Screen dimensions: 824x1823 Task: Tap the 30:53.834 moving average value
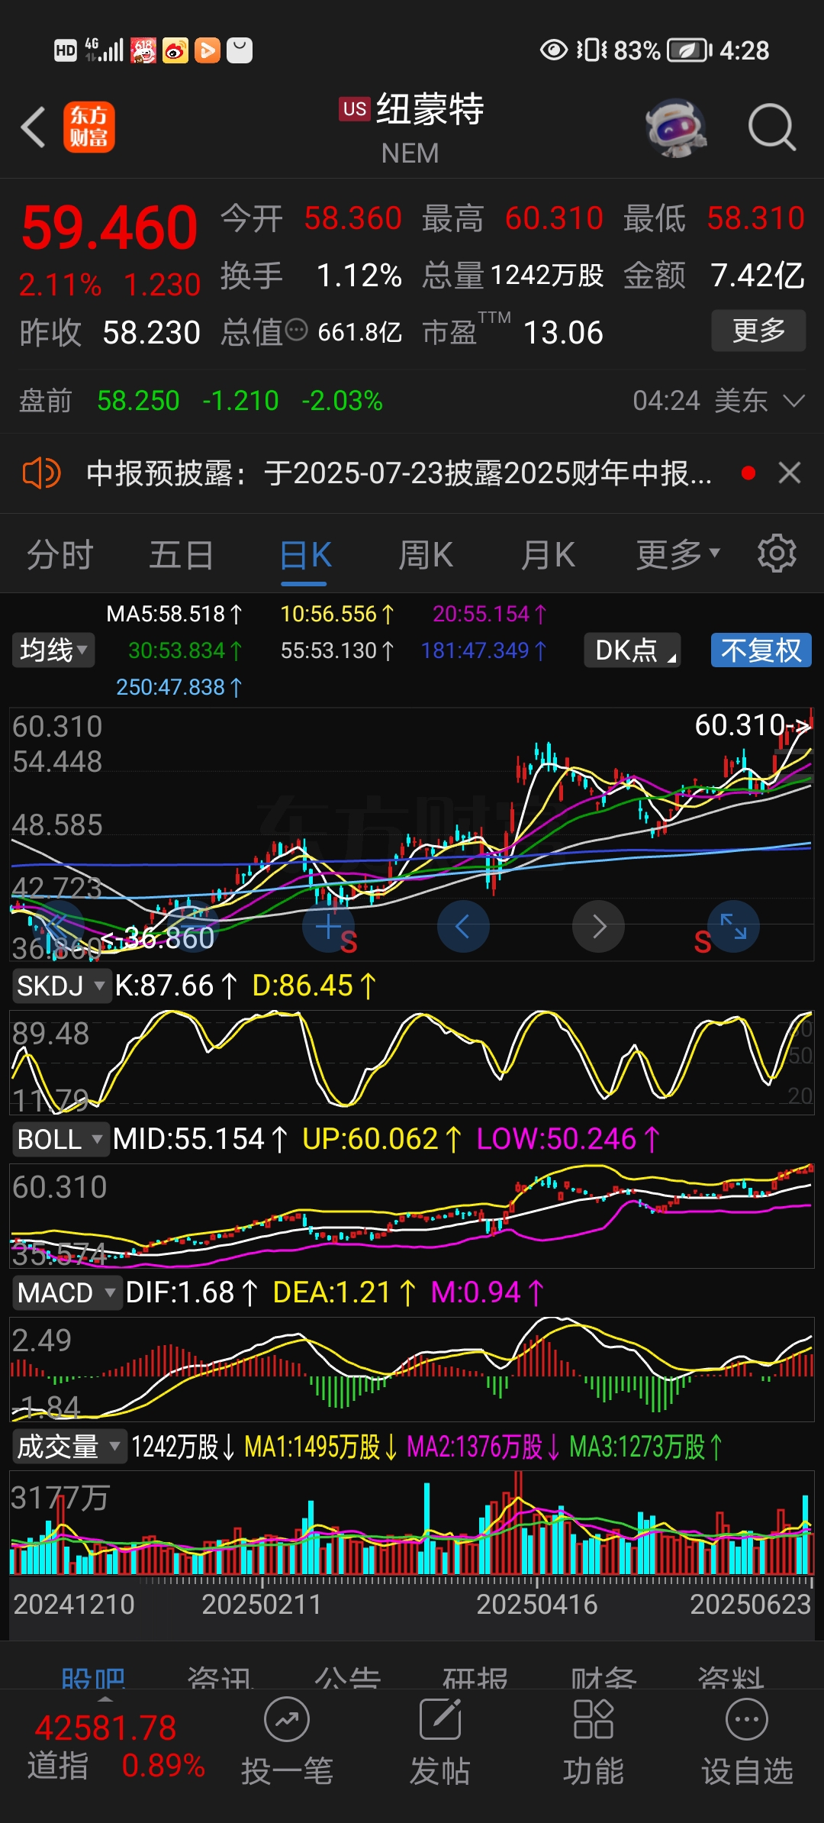185,650
